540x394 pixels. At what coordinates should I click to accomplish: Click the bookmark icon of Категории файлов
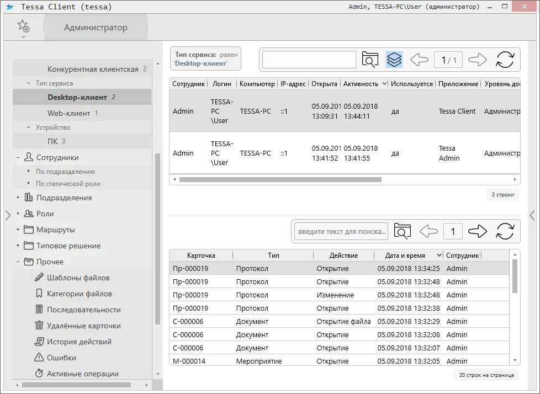39,294
